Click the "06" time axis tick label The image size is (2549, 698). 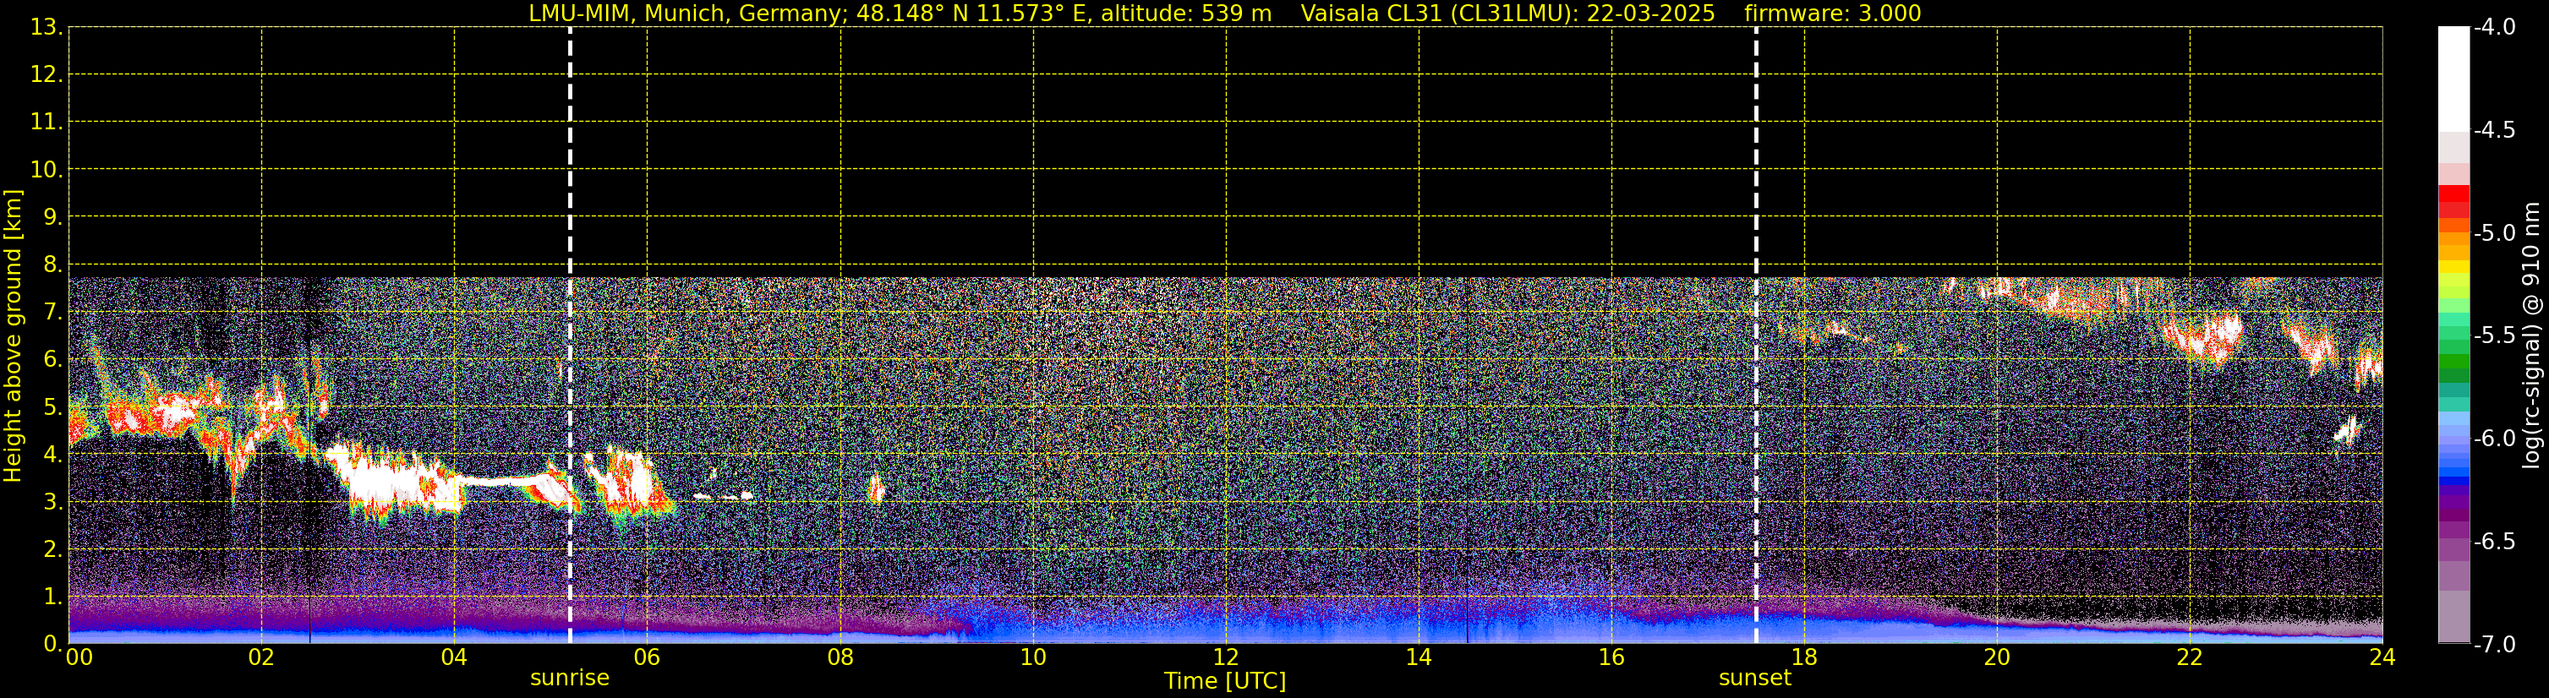tap(647, 658)
